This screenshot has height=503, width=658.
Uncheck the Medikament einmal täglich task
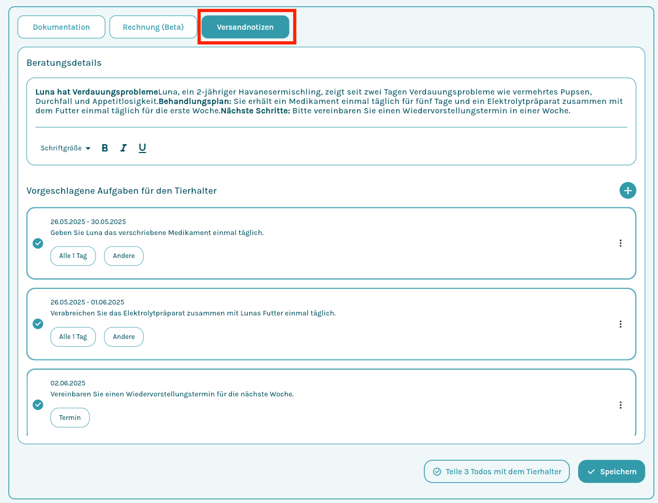point(38,243)
